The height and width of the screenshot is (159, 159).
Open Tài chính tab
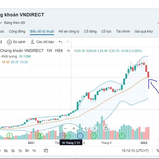pyautogui.click(x=123, y=32)
